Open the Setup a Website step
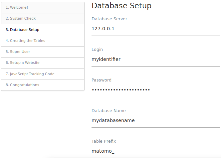Viewport: 221px width, 158px height. (43, 63)
